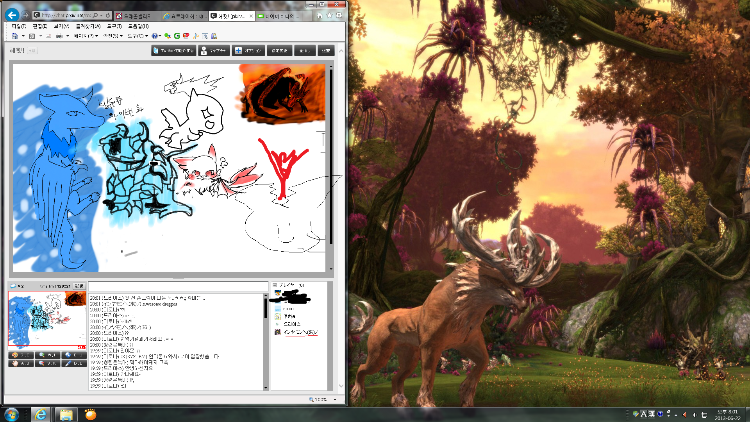750x422 pixels.
Task: Click the zoom in tool (W,I)
Action: click(48, 355)
